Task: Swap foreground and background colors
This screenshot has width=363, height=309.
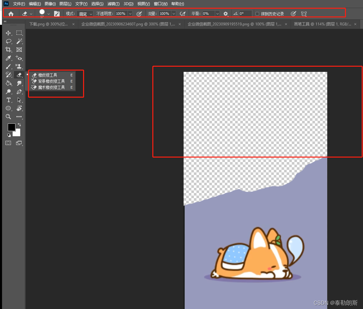Action: [19, 125]
